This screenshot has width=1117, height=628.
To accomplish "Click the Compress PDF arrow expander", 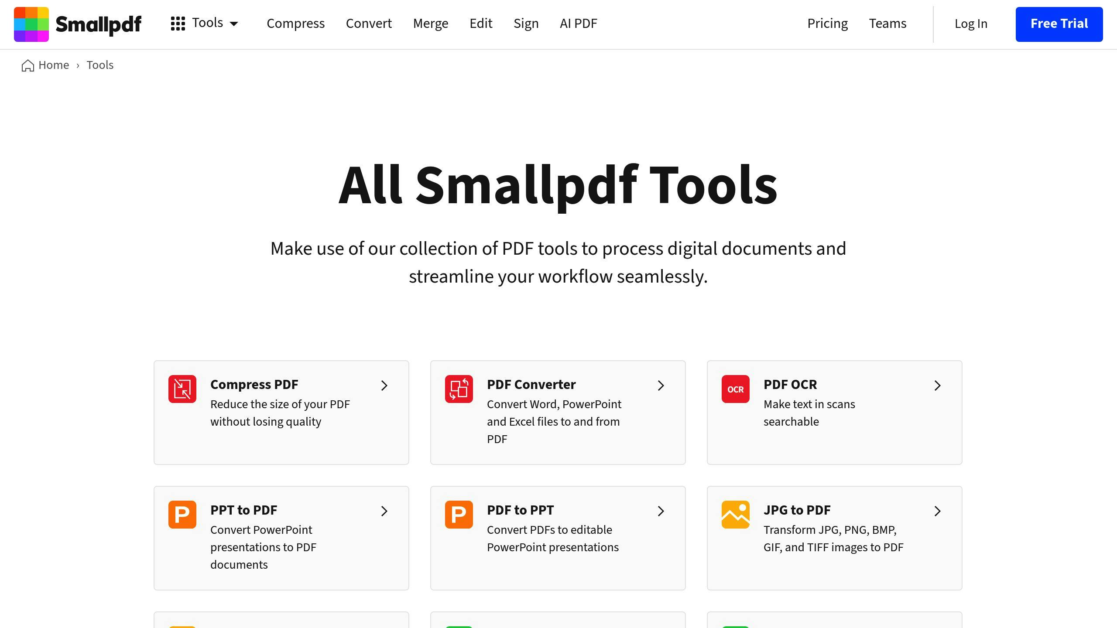I will 384,385.
